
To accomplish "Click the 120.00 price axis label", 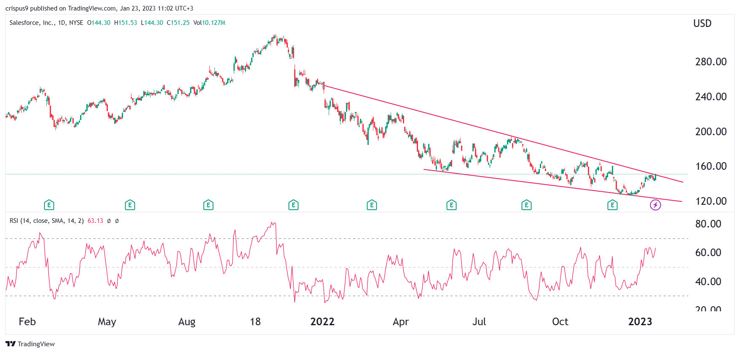I will 711,201.
